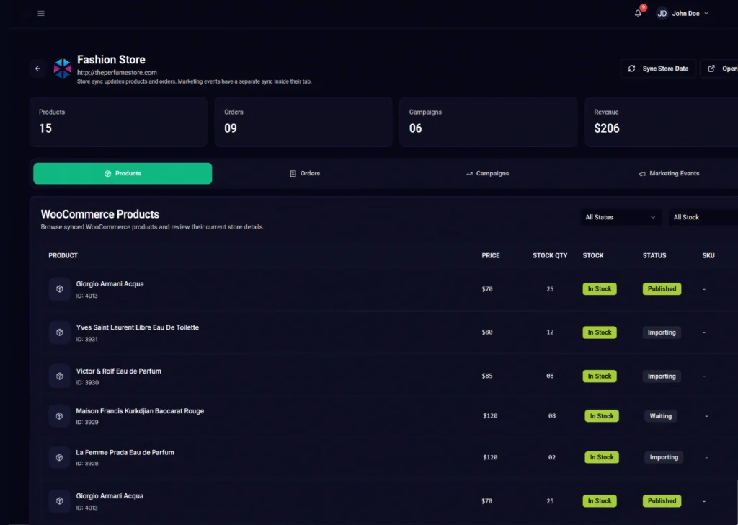Click Importing status for Victor & Rolf
Viewport: 738px width, 525px height.
(662, 376)
